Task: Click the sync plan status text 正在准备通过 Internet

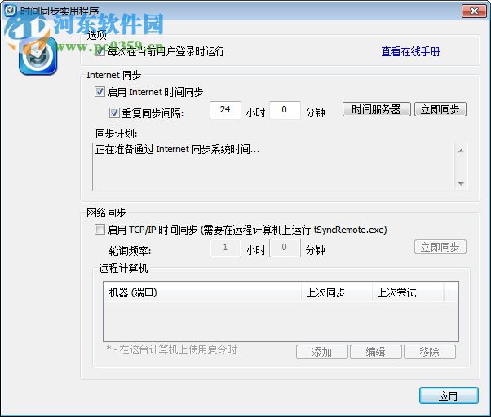Action: pyautogui.click(x=178, y=149)
